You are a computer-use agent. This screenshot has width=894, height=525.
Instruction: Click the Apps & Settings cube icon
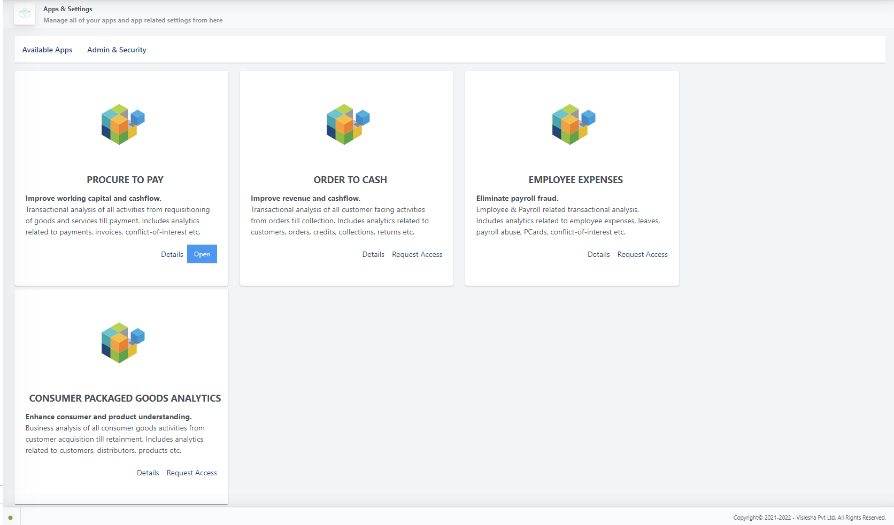coord(25,14)
